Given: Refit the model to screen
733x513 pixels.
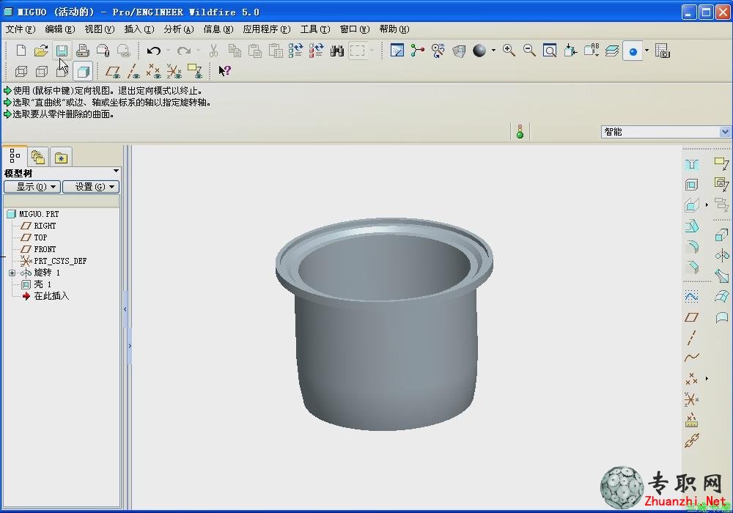Looking at the screenshot, I should click(x=550, y=51).
